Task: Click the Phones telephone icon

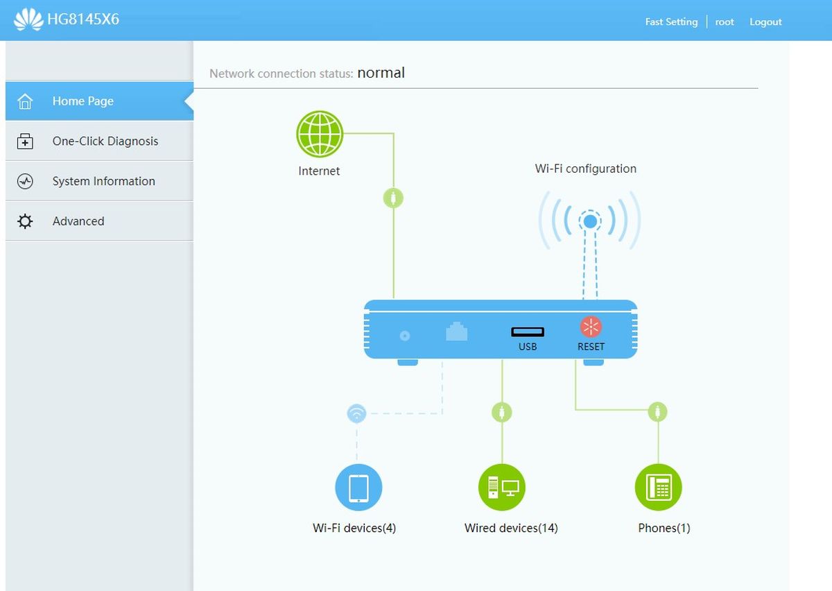Action: pos(658,488)
